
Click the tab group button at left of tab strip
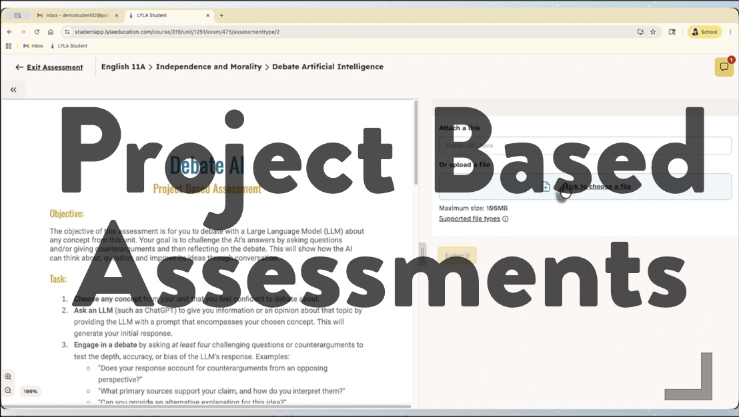click(x=17, y=15)
